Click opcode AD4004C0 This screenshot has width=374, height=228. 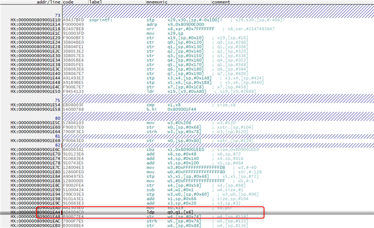[74, 212]
